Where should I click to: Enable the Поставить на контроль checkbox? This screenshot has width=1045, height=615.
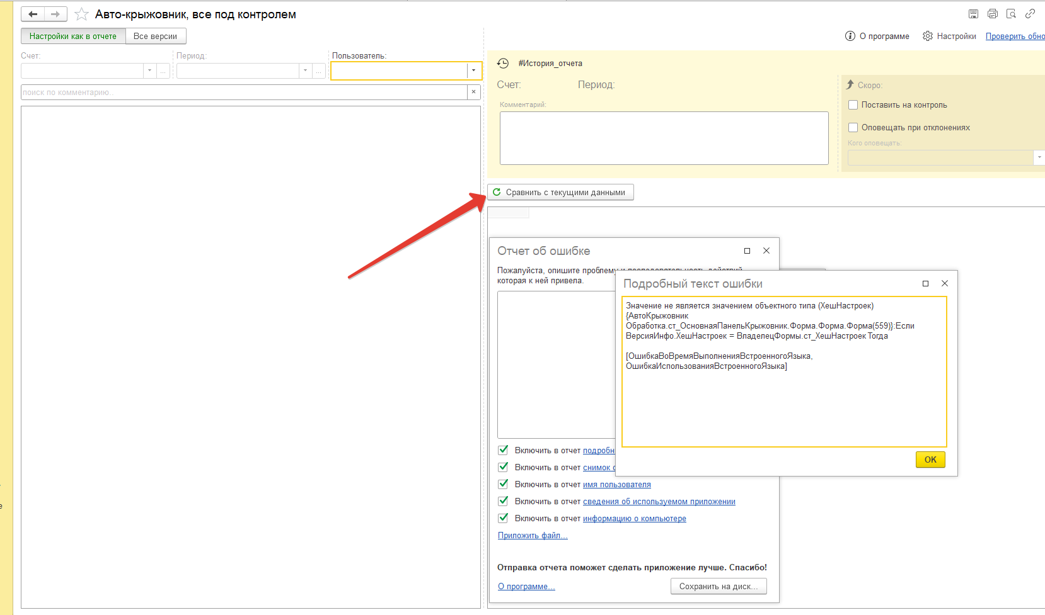[x=853, y=105]
